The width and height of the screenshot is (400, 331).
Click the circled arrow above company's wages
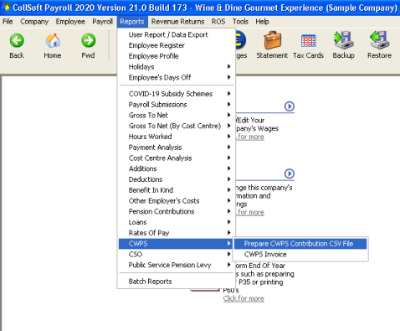tap(290, 106)
